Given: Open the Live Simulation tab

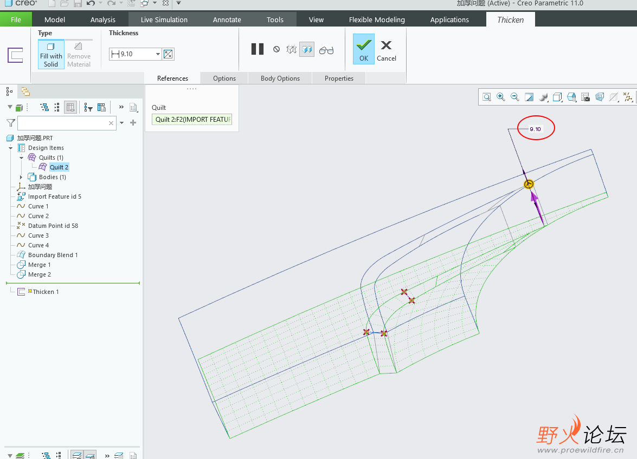Looking at the screenshot, I should point(164,19).
